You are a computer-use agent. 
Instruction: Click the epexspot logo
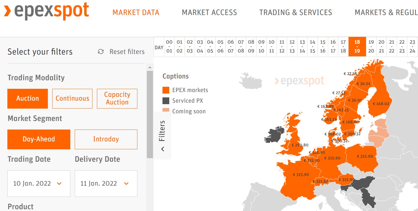(x=46, y=11)
